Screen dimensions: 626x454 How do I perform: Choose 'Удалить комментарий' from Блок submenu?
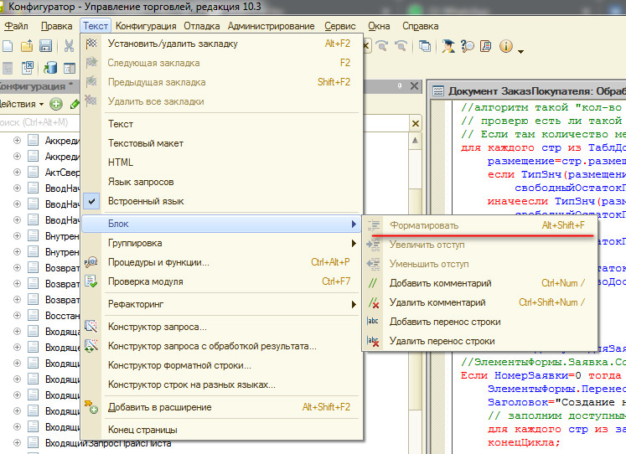pyautogui.click(x=436, y=302)
